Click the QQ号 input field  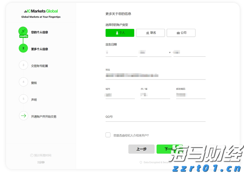[155, 117]
